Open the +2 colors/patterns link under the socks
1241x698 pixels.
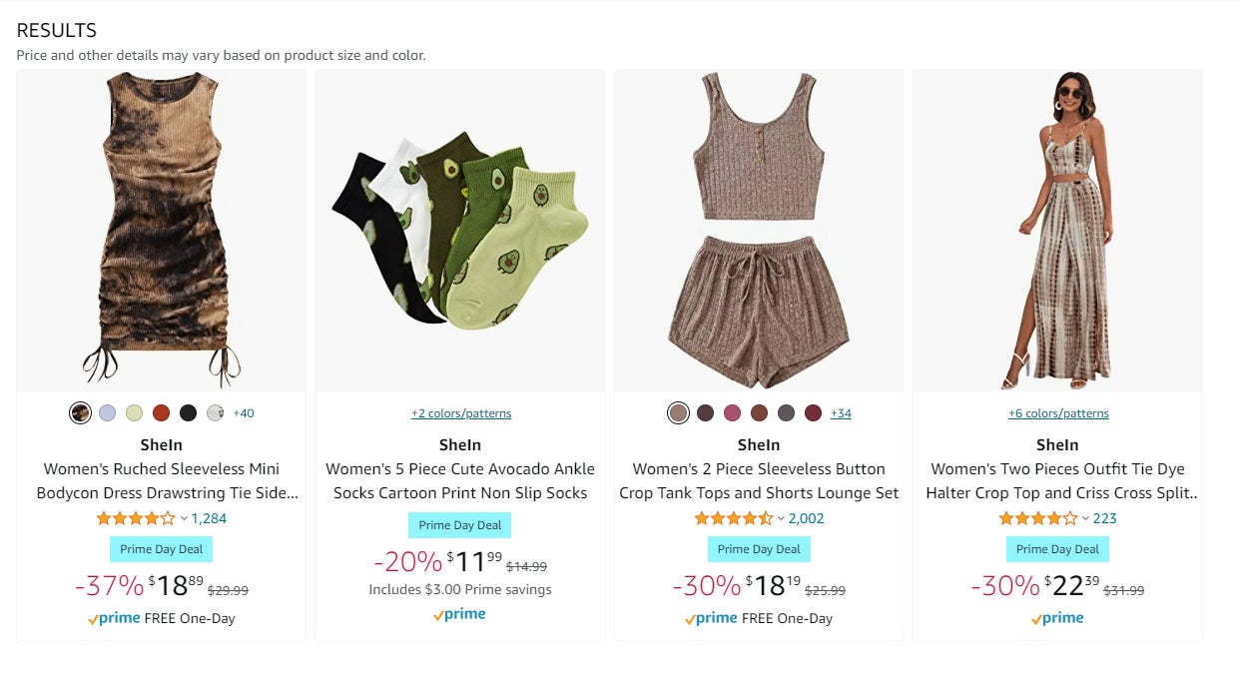click(459, 412)
